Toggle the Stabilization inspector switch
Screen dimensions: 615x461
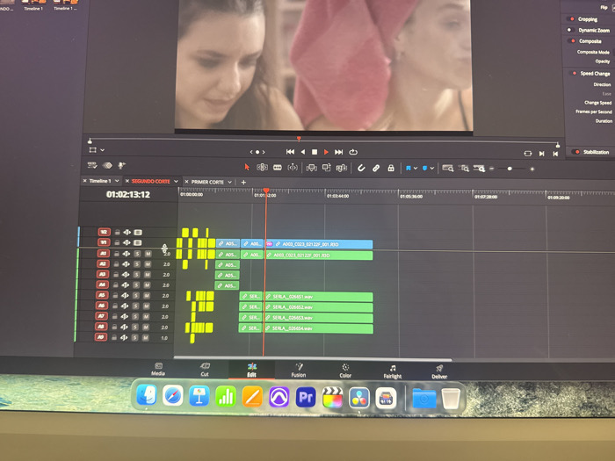[575, 152]
